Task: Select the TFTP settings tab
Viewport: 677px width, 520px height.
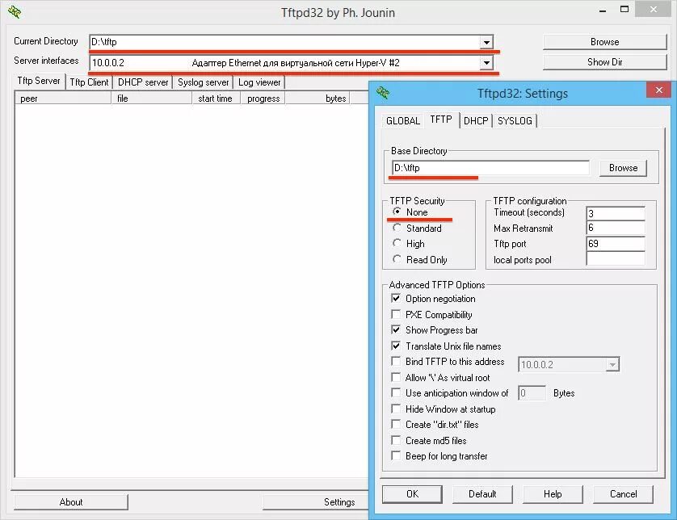Action: click(441, 120)
